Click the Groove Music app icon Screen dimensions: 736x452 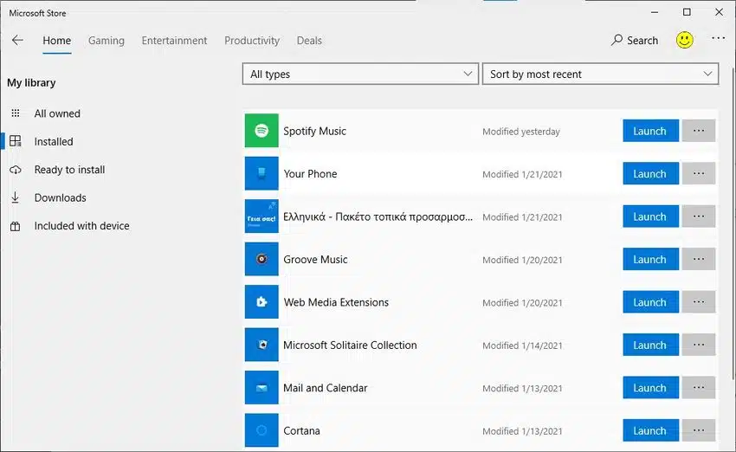coord(261,259)
